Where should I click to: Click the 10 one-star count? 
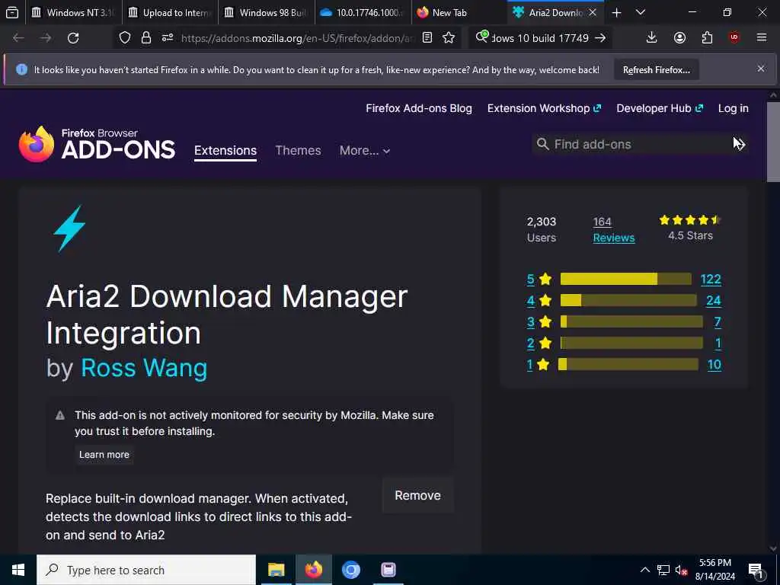tap(714, 365)
